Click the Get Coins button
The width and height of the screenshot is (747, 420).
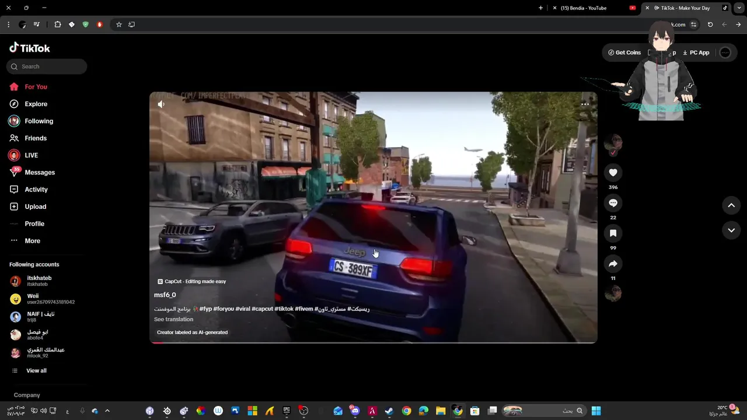[624, 52]
